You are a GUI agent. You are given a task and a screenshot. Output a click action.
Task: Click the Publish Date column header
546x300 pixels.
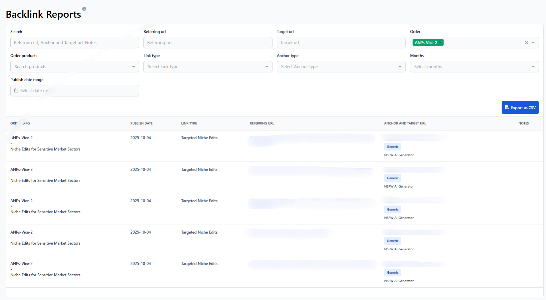(141, 123)
